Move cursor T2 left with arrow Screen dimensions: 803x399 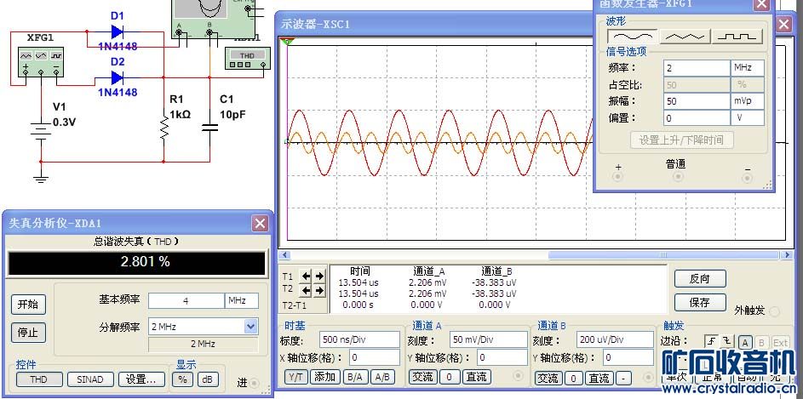(x=306, y=291)
